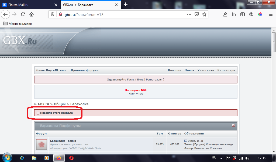Expand Правила этого раздела rules
This screenshot has width=276, height=162.
click(56, 113)
